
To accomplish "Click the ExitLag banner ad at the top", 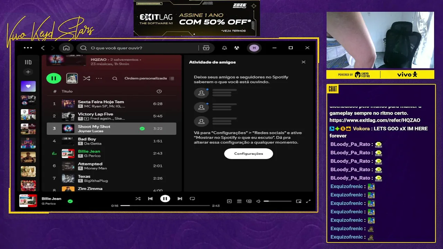I will tap(197, 18).
